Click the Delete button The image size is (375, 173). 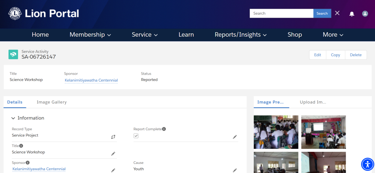point(356,55)
